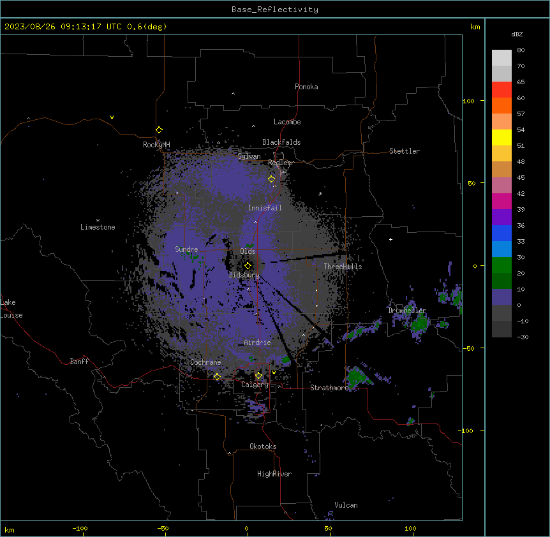Click the -100 km label on bottom axis

(x=80, y=528)
